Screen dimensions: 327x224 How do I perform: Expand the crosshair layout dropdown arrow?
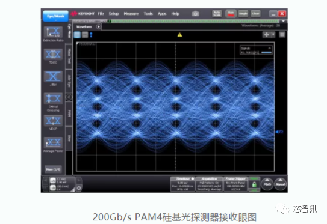pos(273,35)
